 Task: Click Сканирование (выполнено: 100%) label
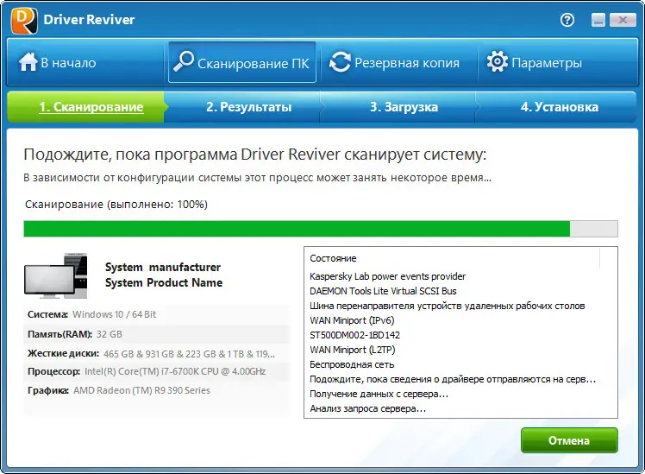[x=116, y=205]
